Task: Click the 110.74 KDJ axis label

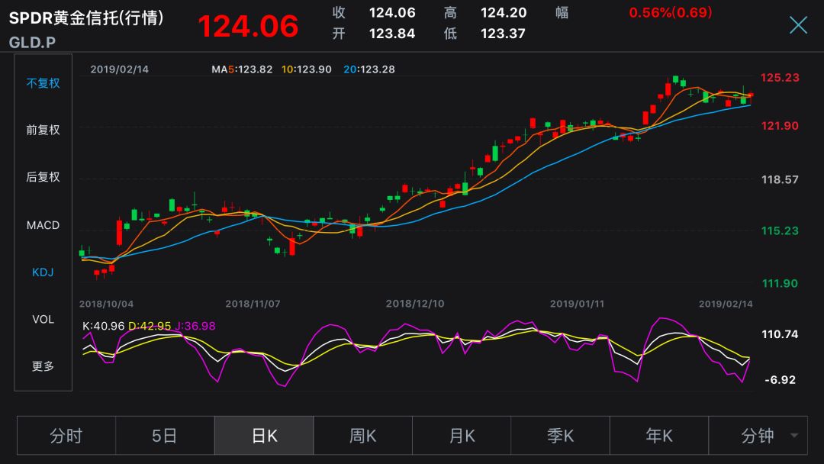Action: pos(780,334)
